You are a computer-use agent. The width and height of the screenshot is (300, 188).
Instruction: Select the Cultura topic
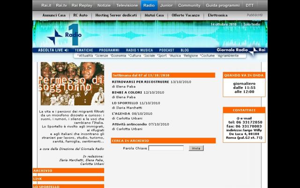click(x=135, y=55)
